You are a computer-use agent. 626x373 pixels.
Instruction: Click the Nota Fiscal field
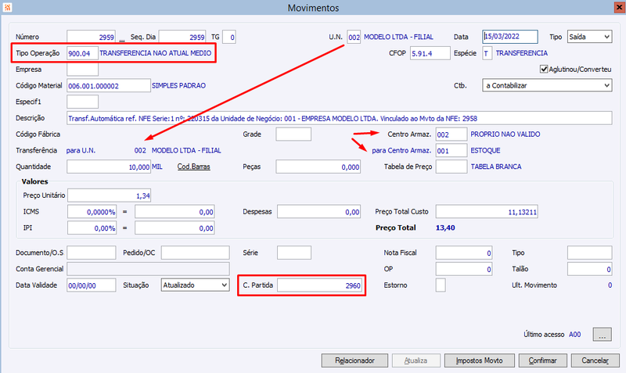point(464,253)
